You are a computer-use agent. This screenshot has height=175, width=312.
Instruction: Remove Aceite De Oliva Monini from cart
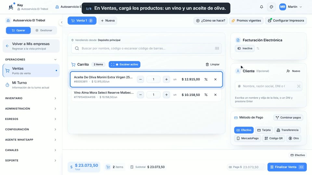click(x=215, y=79)
